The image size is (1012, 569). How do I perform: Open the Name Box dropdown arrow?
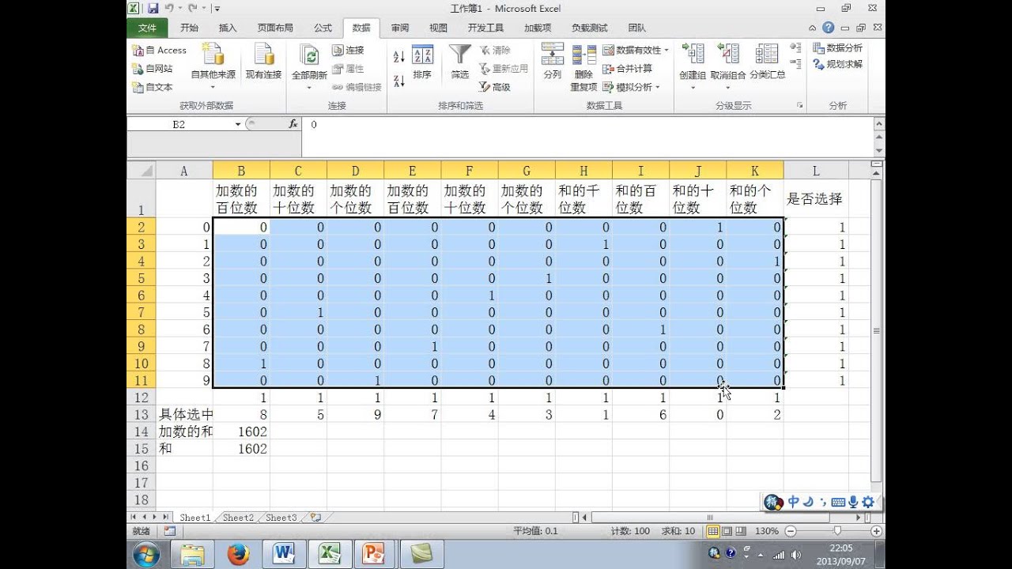tap(237, 125)
